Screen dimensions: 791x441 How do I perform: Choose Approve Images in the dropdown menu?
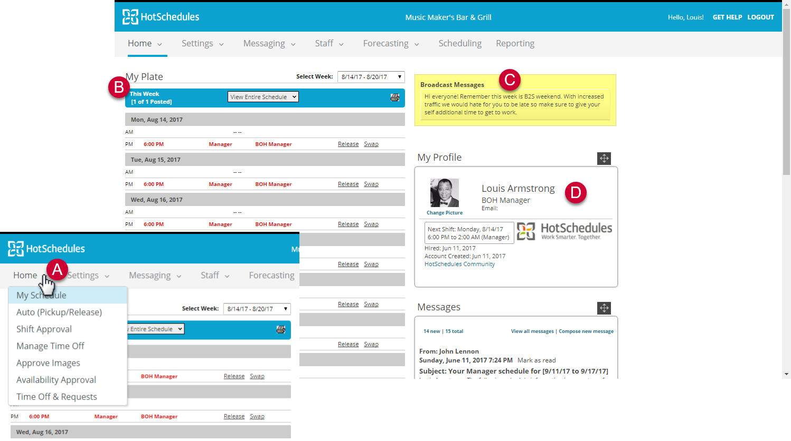(68, 362)
